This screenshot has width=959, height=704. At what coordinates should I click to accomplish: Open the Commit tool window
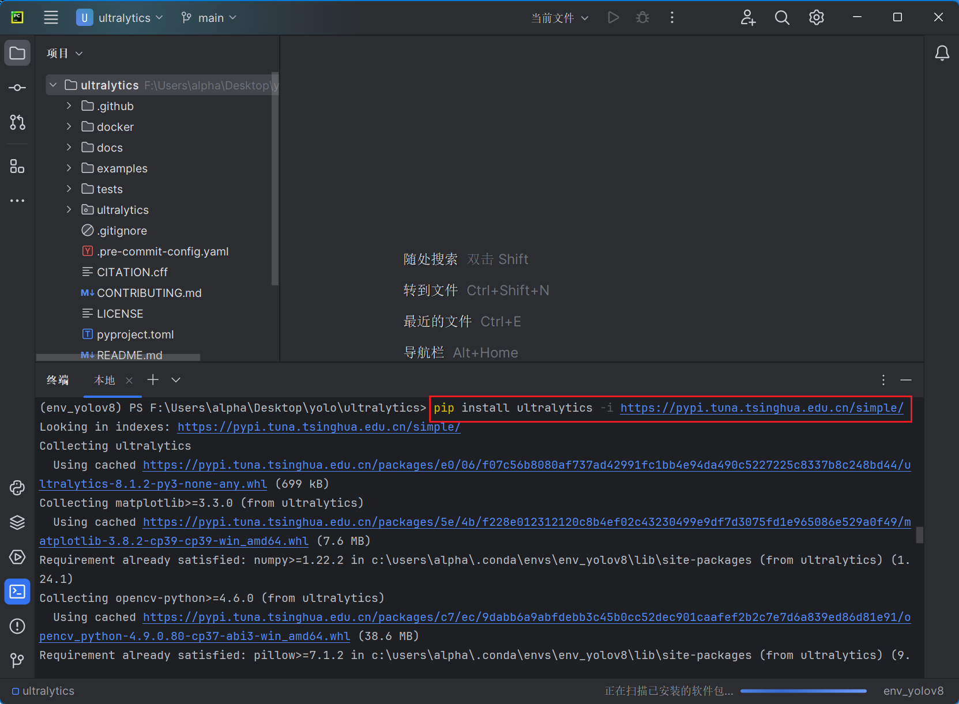point(17,88)
